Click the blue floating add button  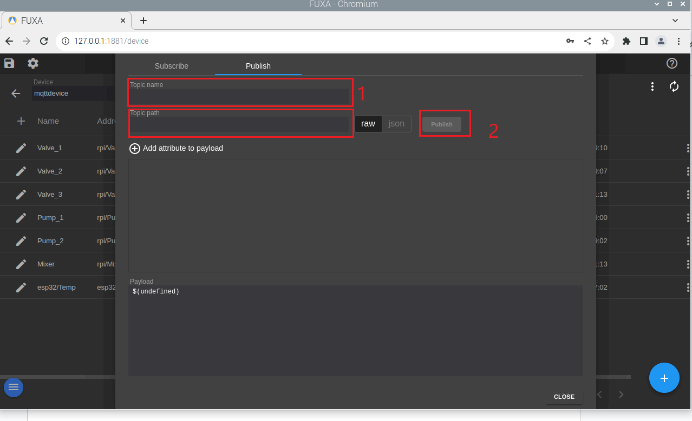pyautogui.click(x=664, y=378)
